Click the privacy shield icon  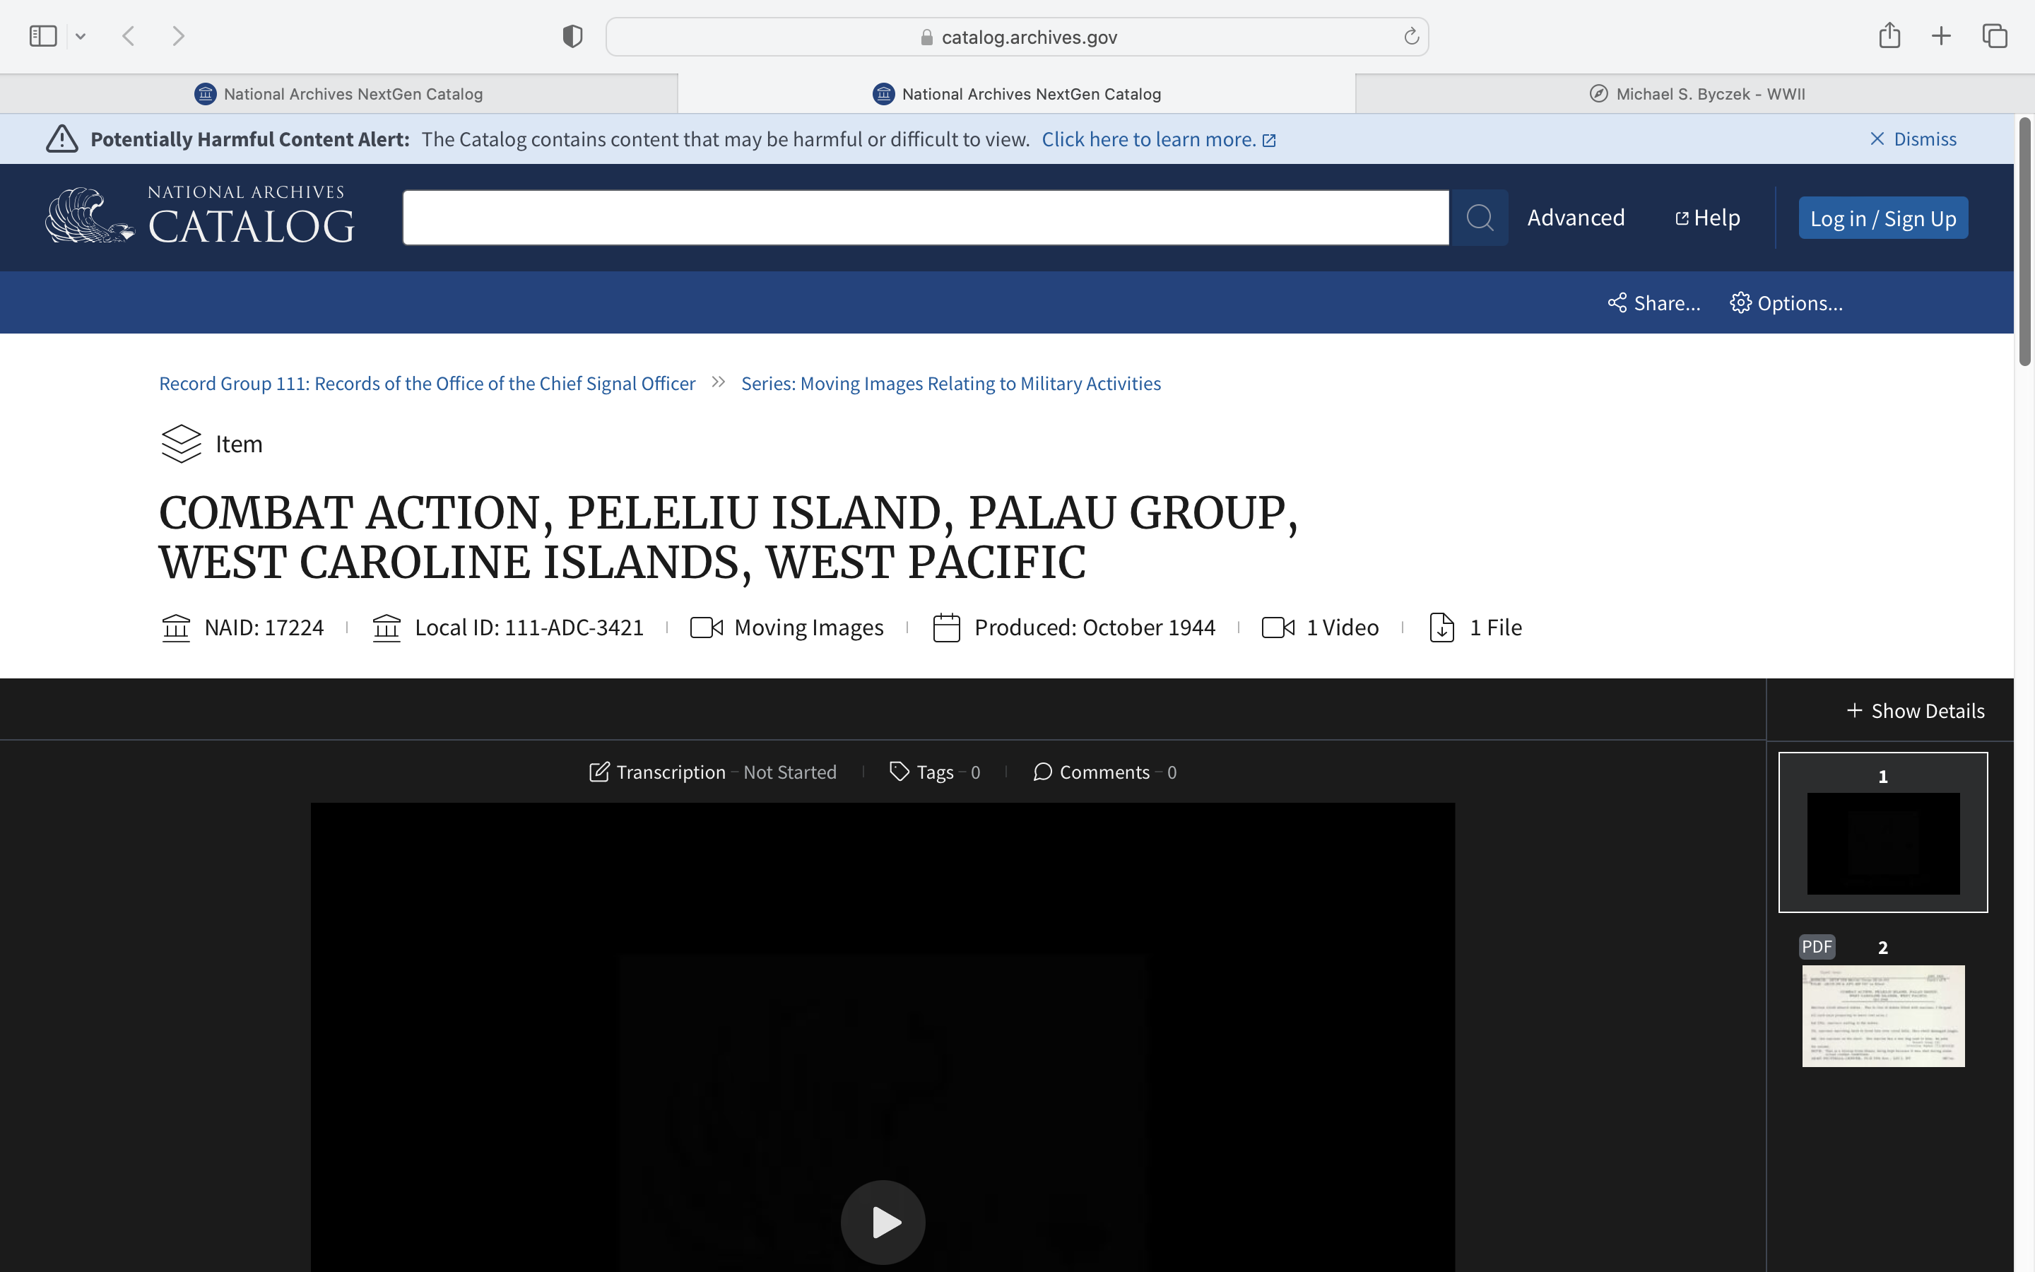tap(572, 36)
